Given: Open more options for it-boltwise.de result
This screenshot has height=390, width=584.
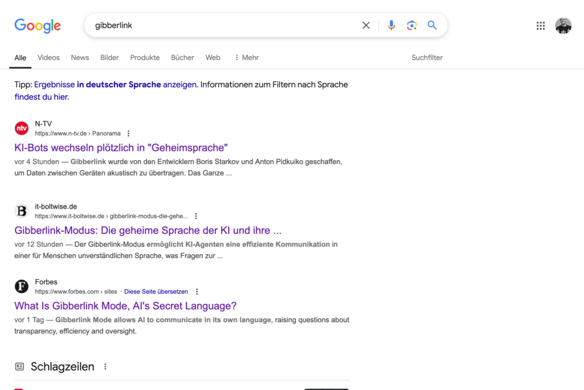Looking at the screenshot, I should click(x=196, y=216).
